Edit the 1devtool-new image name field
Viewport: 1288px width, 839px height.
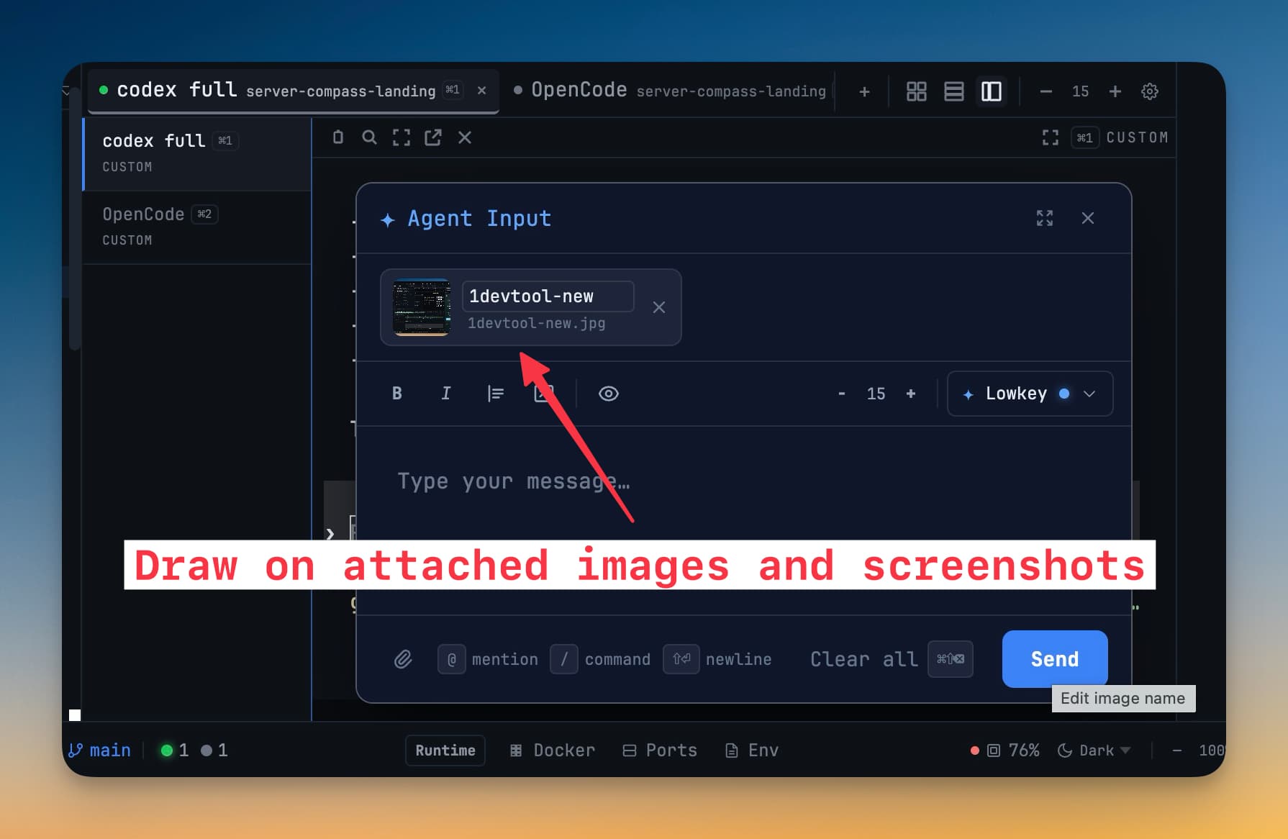coord(548,296)
